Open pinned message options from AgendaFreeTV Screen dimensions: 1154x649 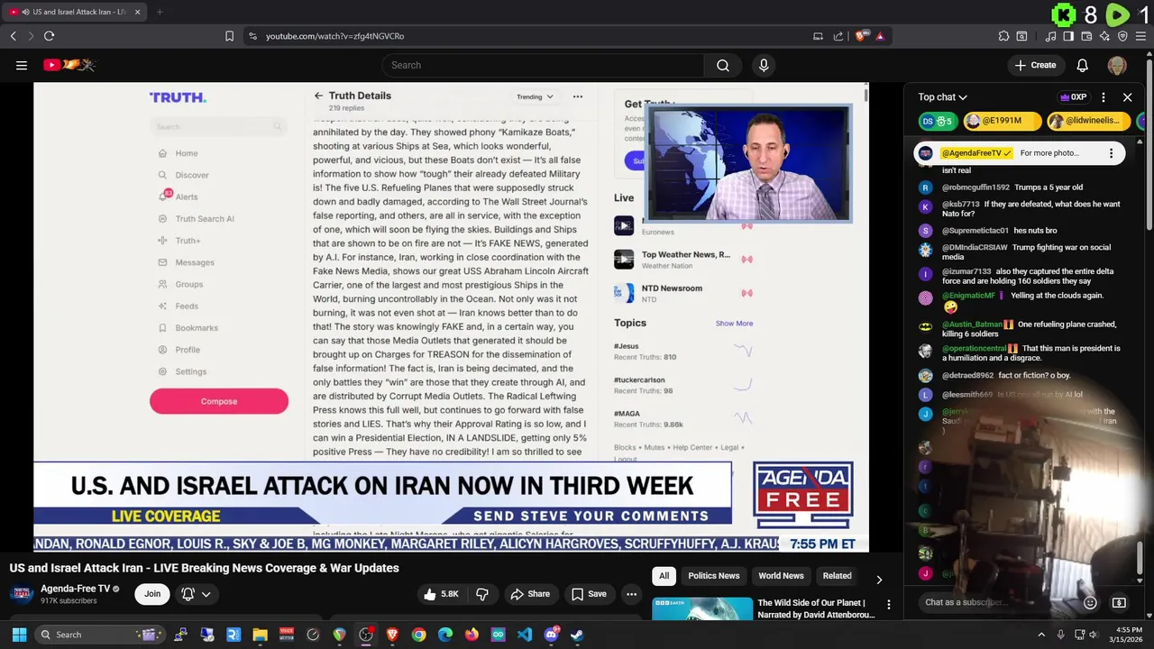[1111, 153]
